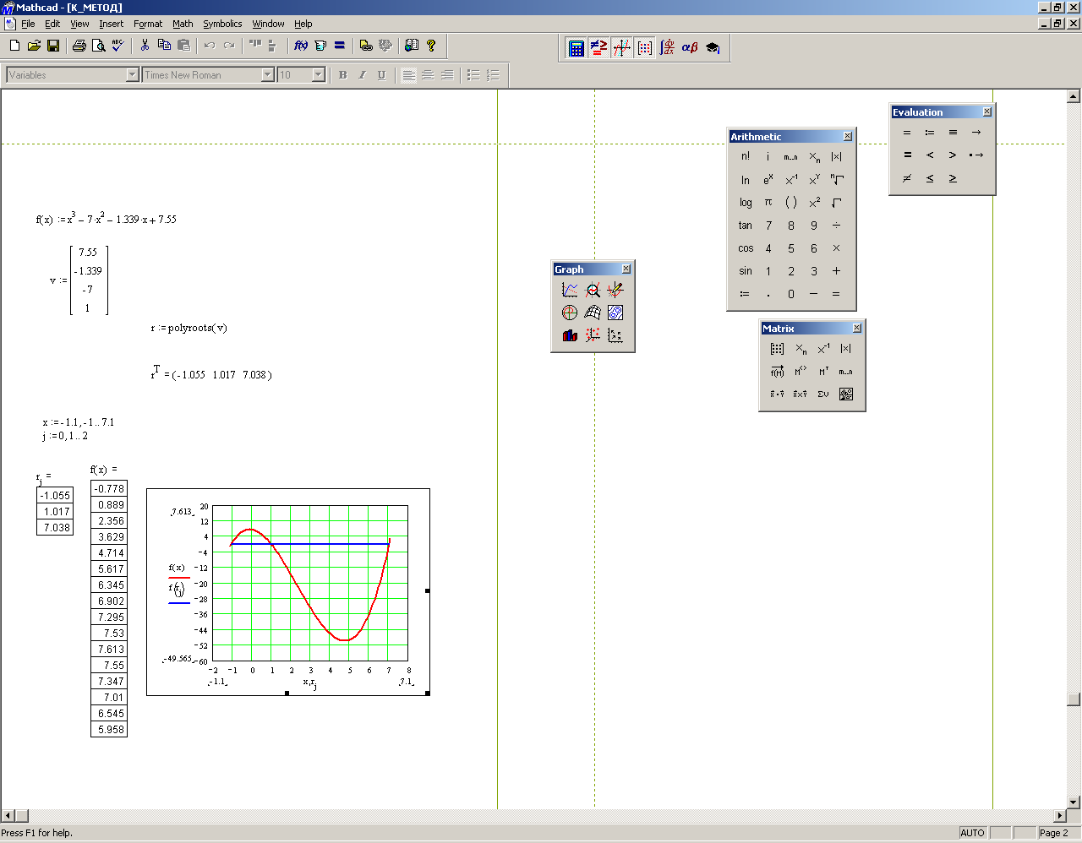The image size is (1082, 843).
Task: Click the yellow Help question mark icon
Action: coord(431,46)
